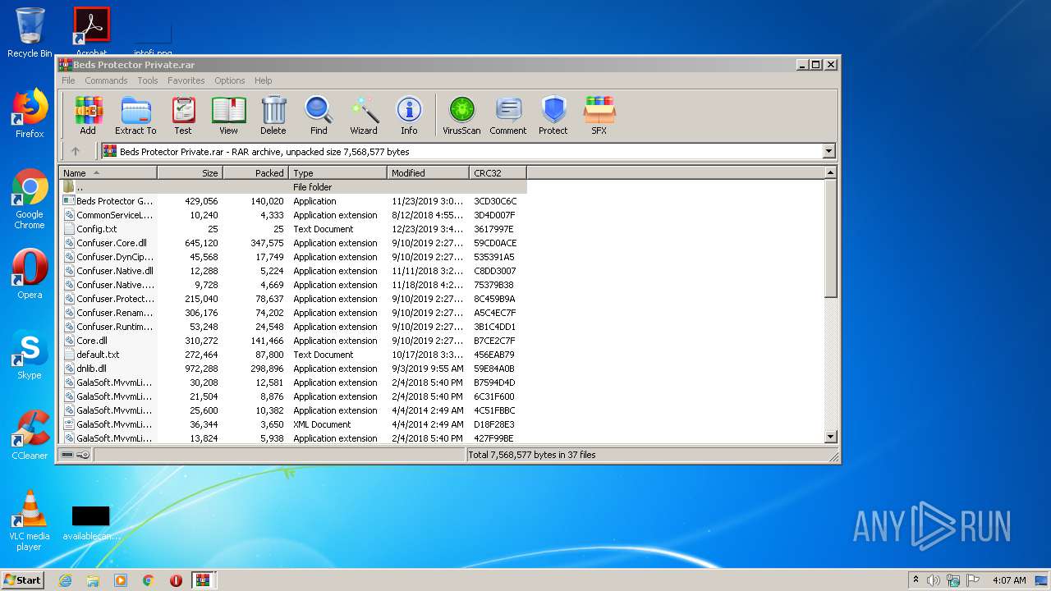
Task: Click the file list scroll down arrow
Action: [830, 438]
